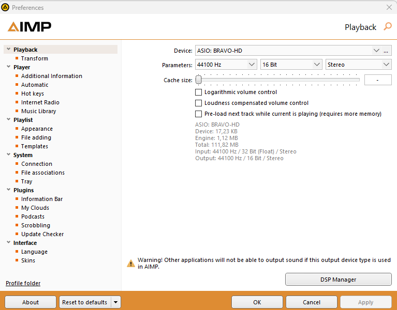Open the 44100 Hz sample rate dropdown

click(226, 65)
